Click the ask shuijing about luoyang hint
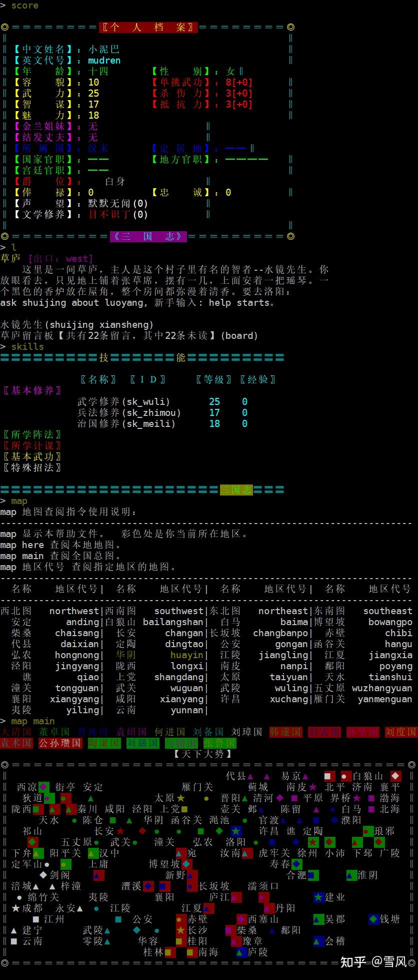Viewport: 418px width, 980px height. 74,302
